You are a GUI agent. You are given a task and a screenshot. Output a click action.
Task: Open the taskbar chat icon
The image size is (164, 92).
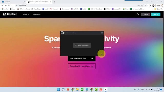click(63, 89)
